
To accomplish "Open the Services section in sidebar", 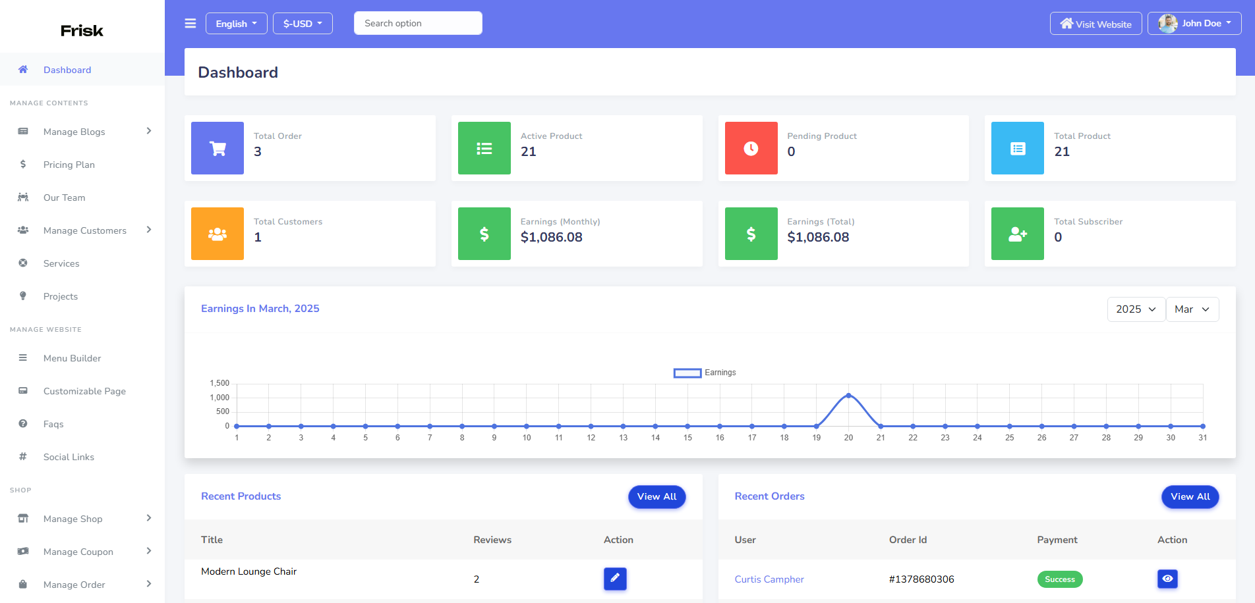I will (61, 263).
